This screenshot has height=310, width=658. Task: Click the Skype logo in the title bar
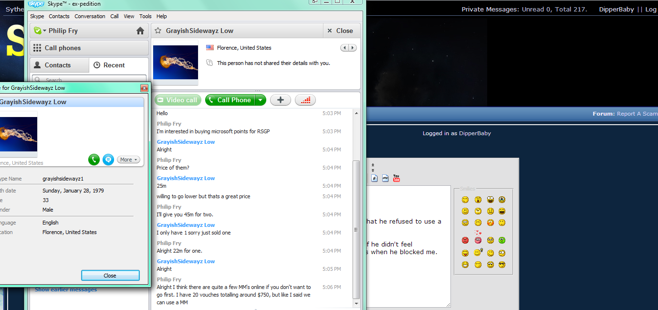36,4
